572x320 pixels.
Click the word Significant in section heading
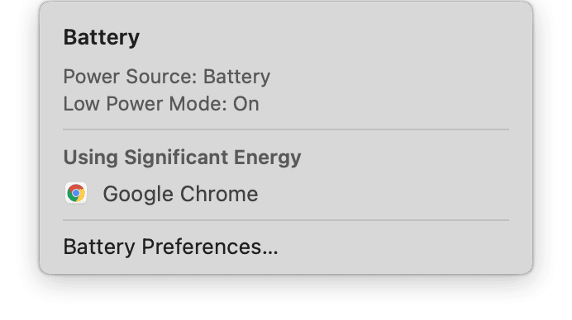click(x=176, y=158)
